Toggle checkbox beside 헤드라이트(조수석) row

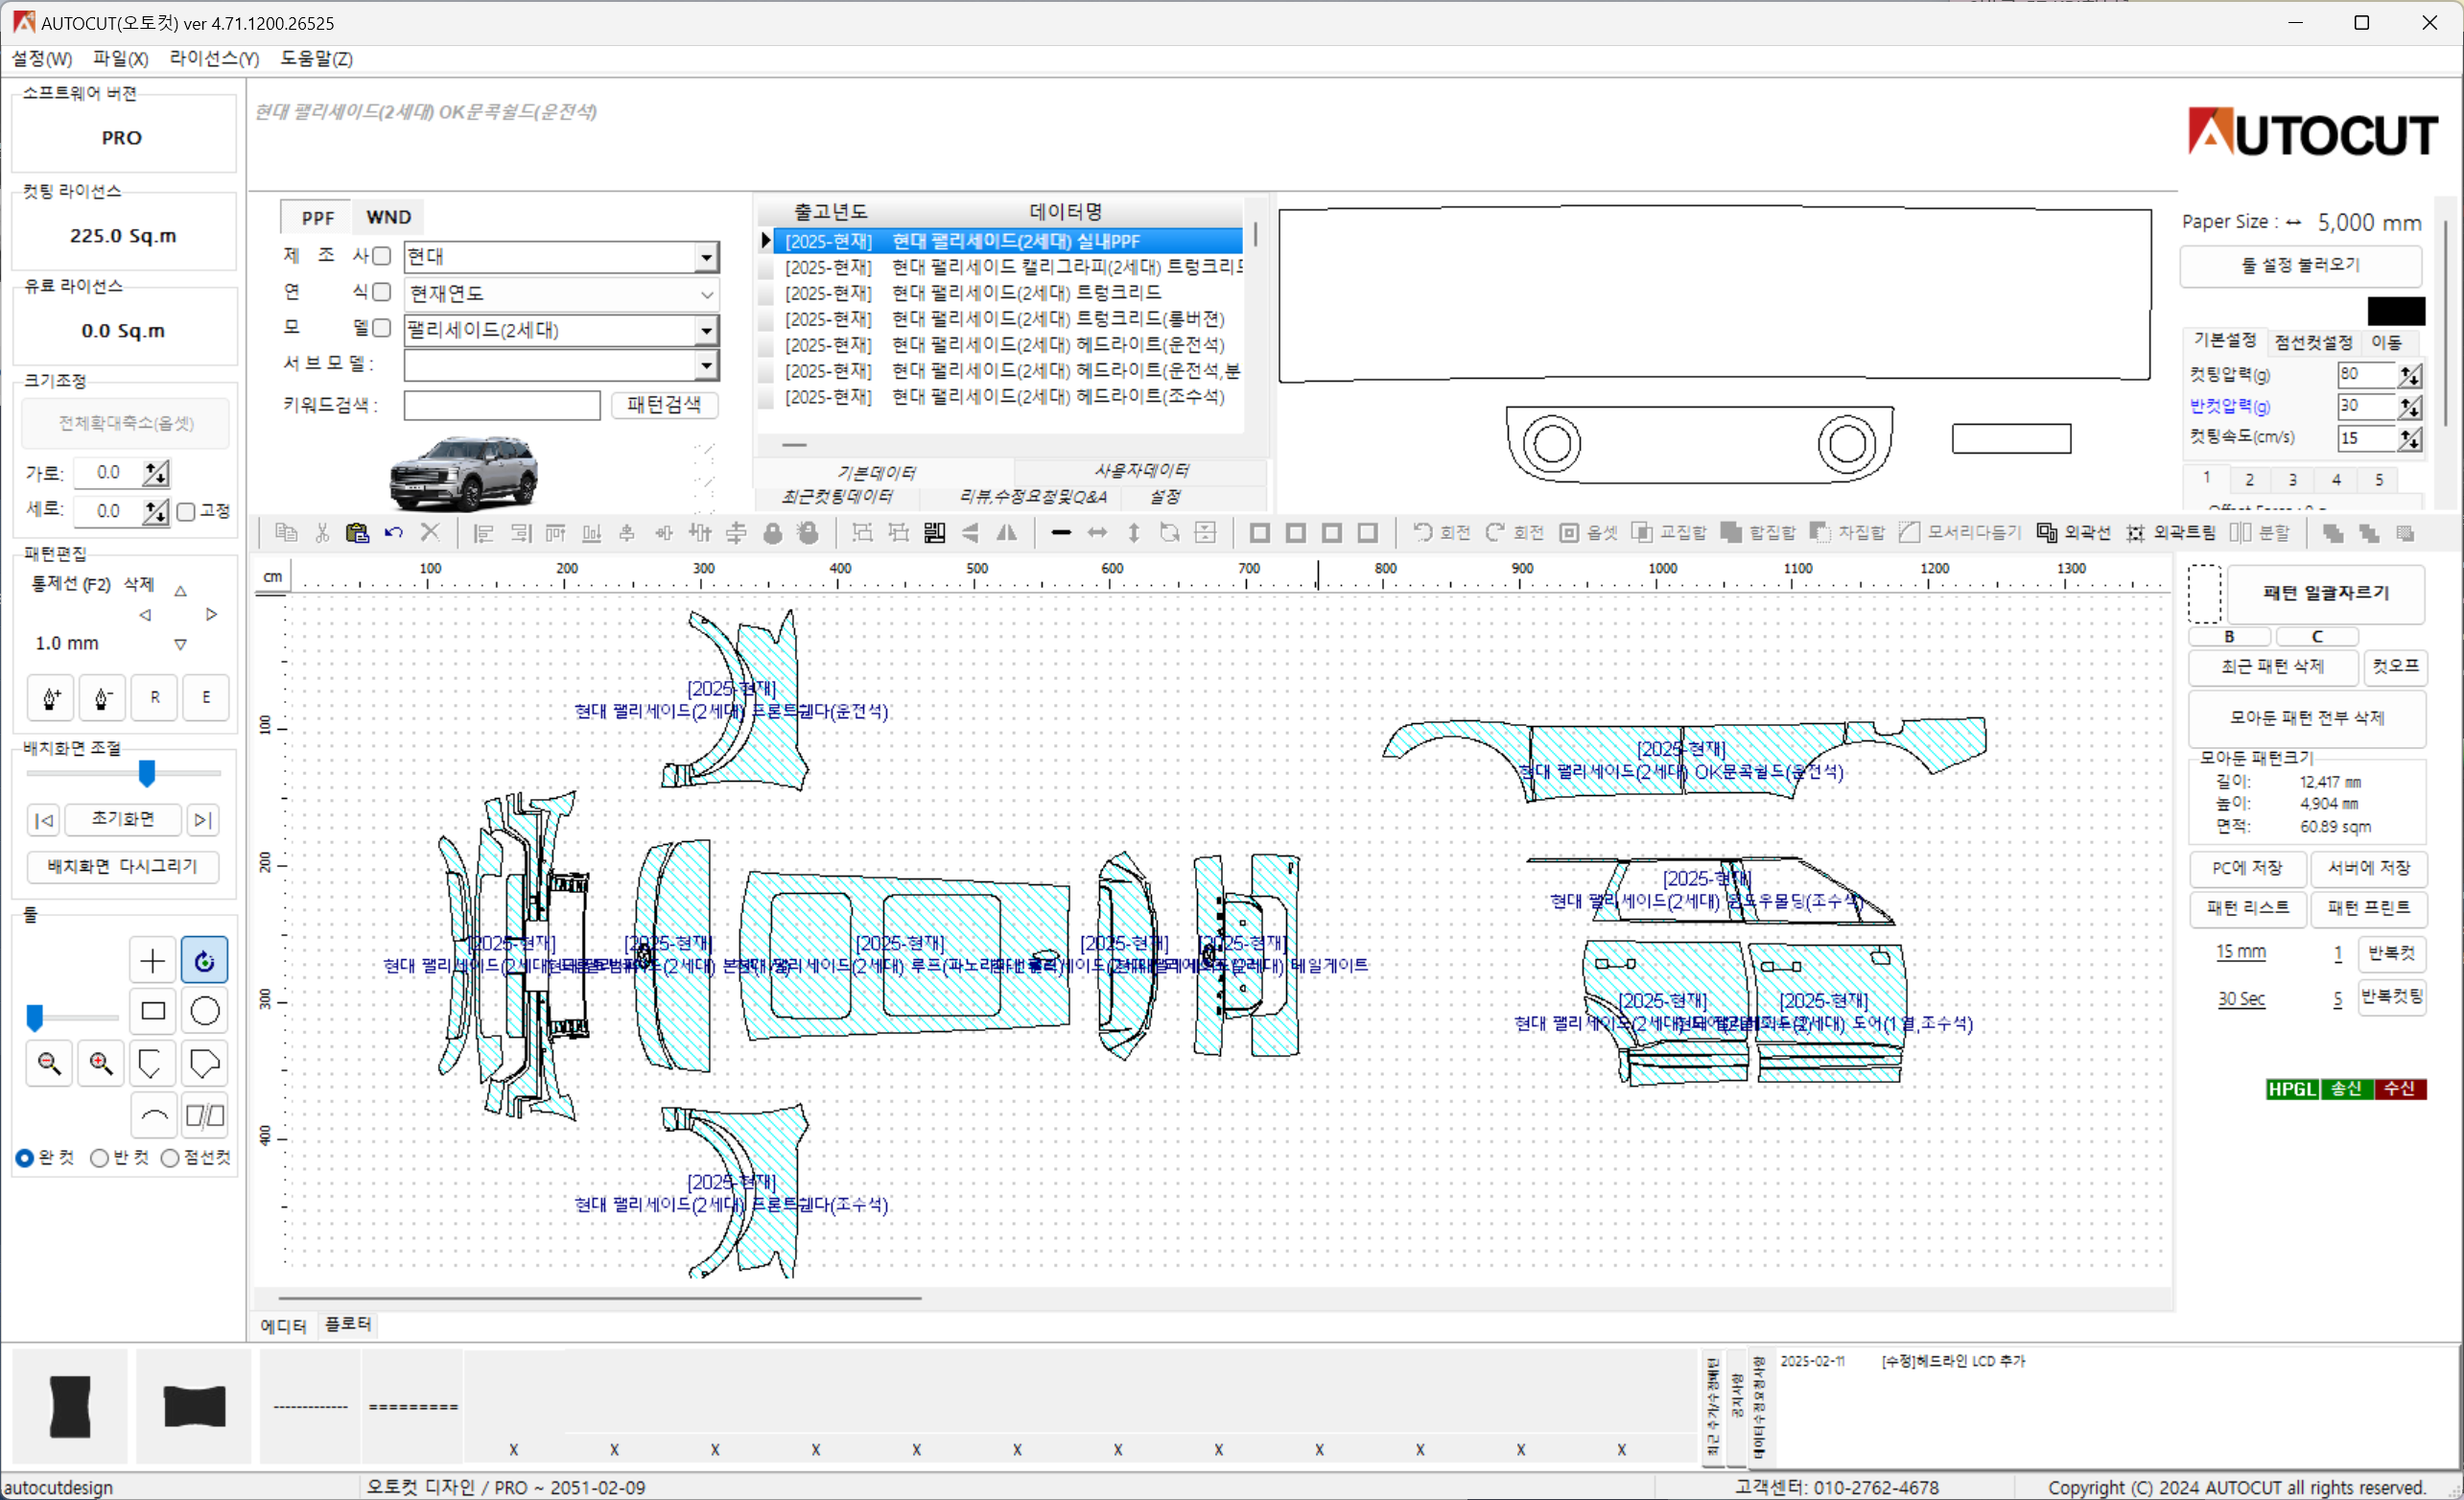pyautogui.click(x=766, y=398)
